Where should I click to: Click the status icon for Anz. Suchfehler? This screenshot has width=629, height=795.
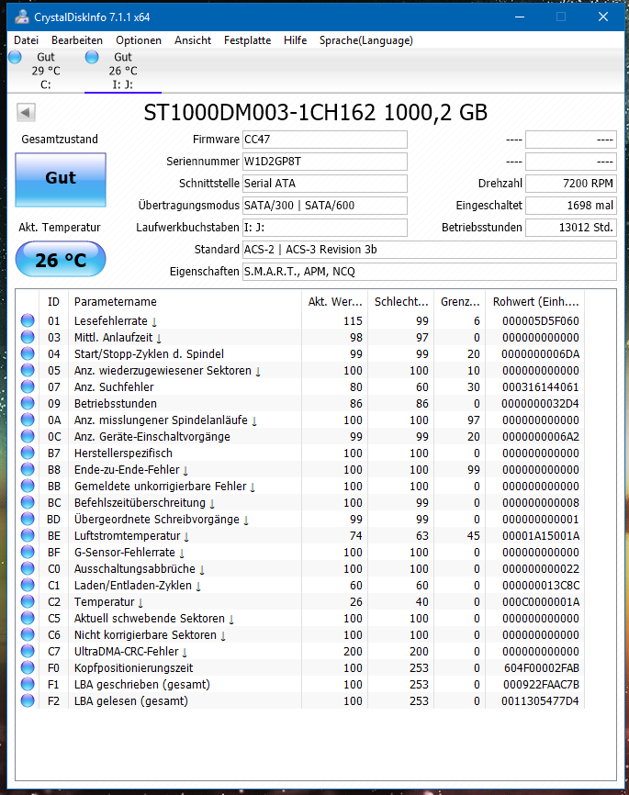28,386
